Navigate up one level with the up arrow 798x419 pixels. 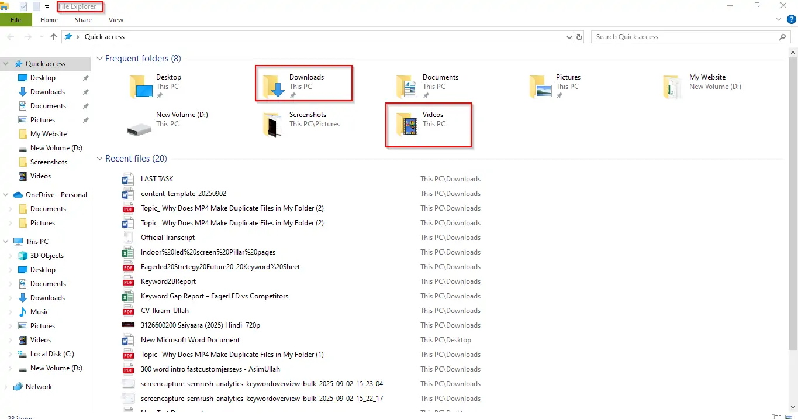(53, 36)
